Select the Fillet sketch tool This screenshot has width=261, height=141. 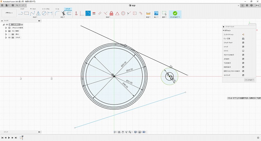(57, 13)
